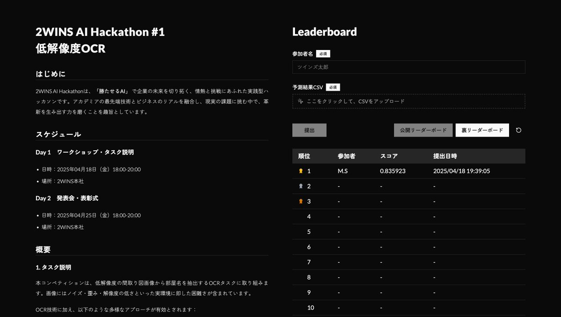Click the スケジュール section heading

click(58, 134)
